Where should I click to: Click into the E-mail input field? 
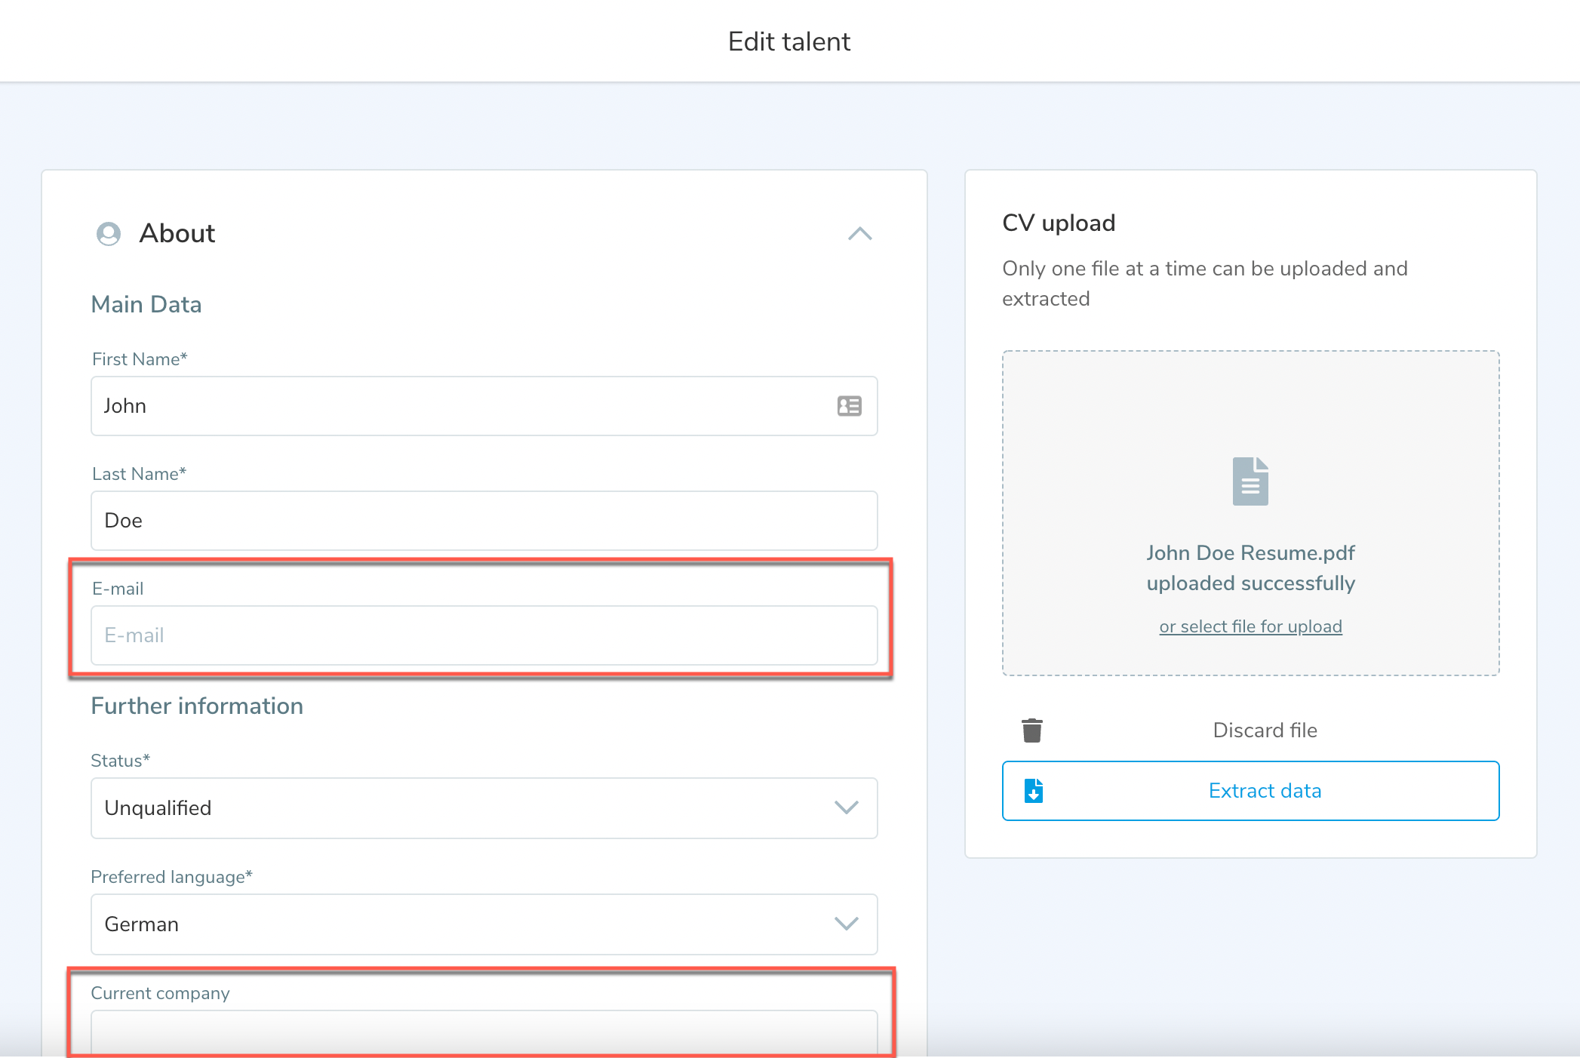(483, 635)
